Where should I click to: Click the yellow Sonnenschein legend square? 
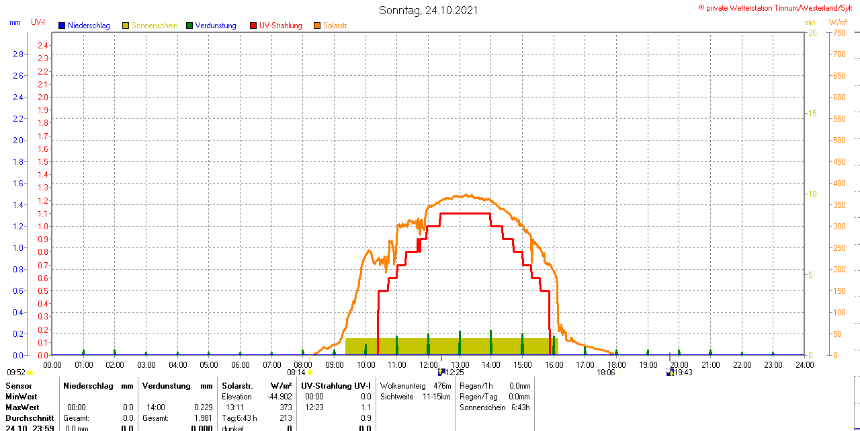(x=126, y=26)
